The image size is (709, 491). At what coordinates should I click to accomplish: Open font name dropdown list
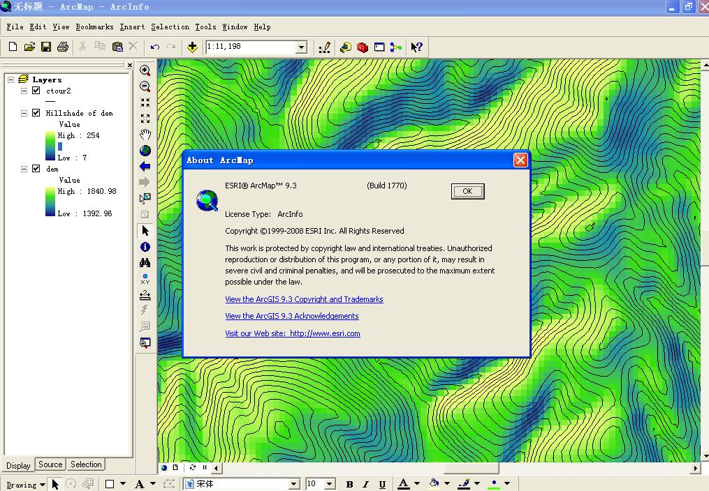[x=294, y=484]
